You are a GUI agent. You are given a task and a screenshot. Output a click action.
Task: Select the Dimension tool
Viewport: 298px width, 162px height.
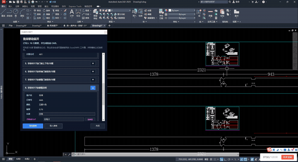(x=78, y=13)
